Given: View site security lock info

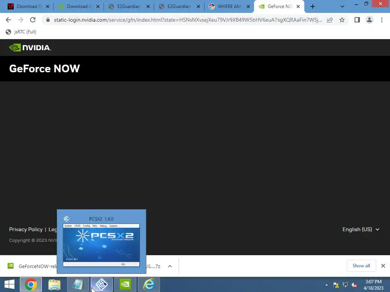Looking at the screenshot, I should coord(48,20).
